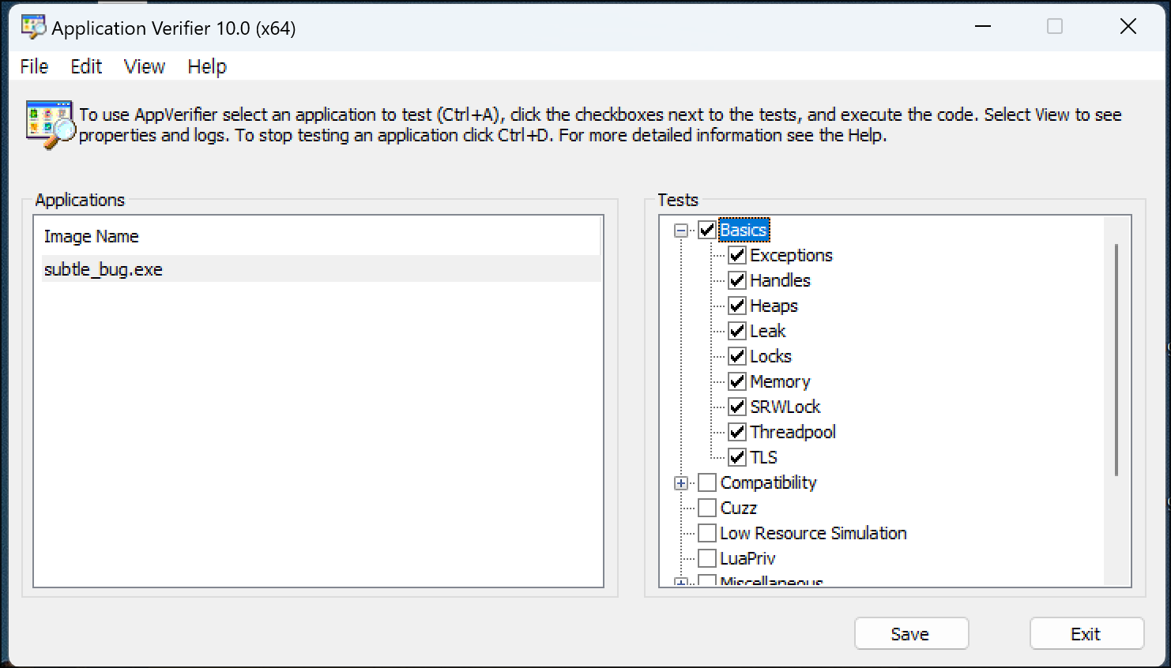The image size is (1171, 668).
Task: Enable the LuaPriv test checkbox
Action: tap(707, 558)
